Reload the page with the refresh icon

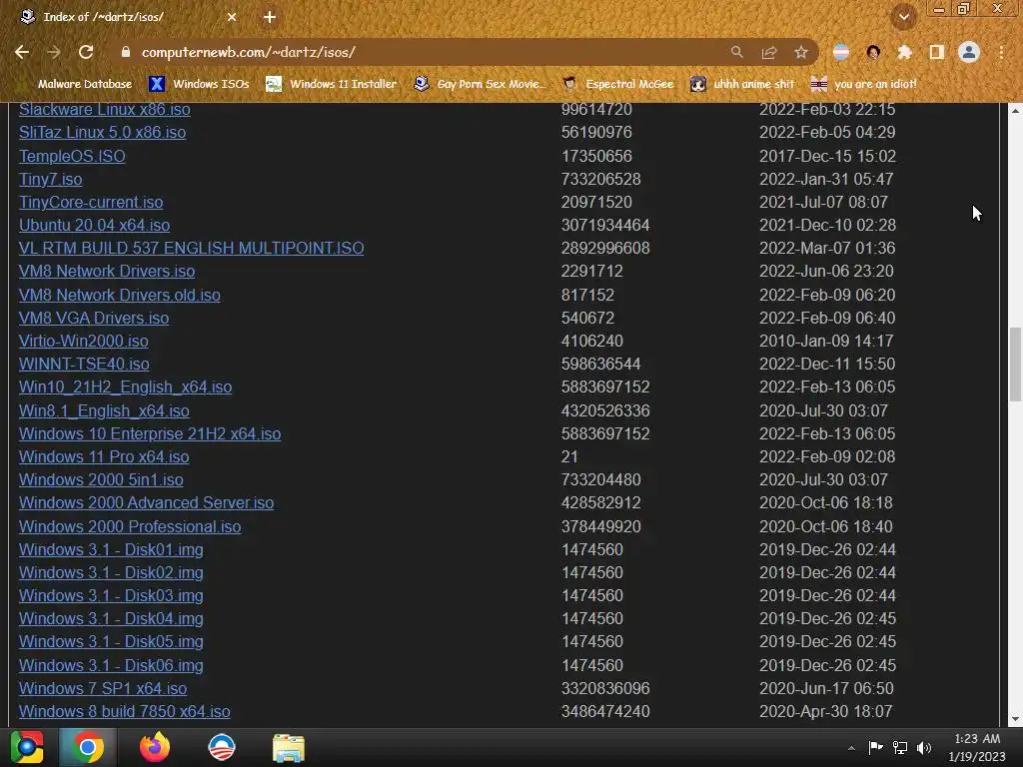coord(86,52)
